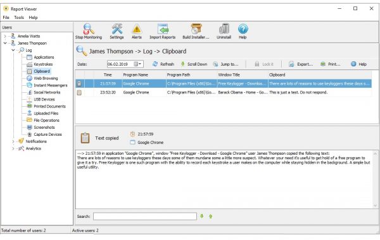380x240 pixels.
Task: Open the Alerts warning icon
Action: [x=137, y=31]
